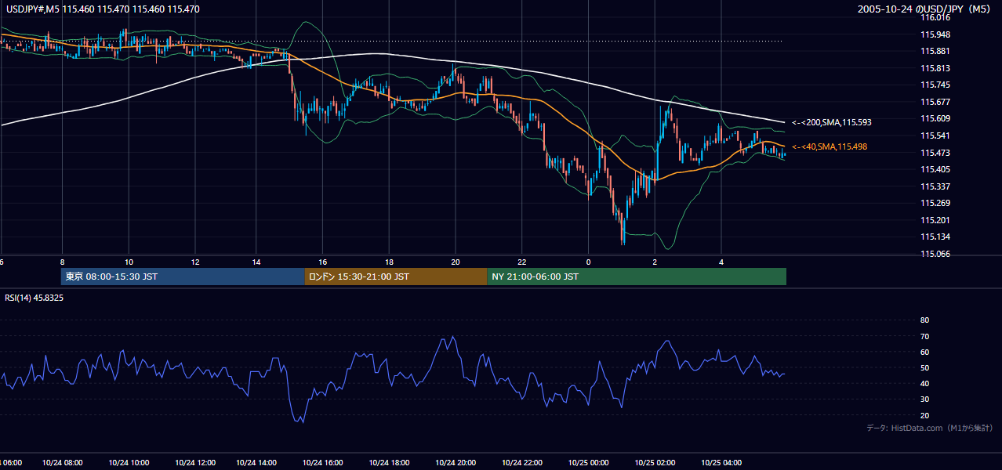1002x470 pixels.
Task: Click price level 116.016 on the axis
Action: point(935,17)
